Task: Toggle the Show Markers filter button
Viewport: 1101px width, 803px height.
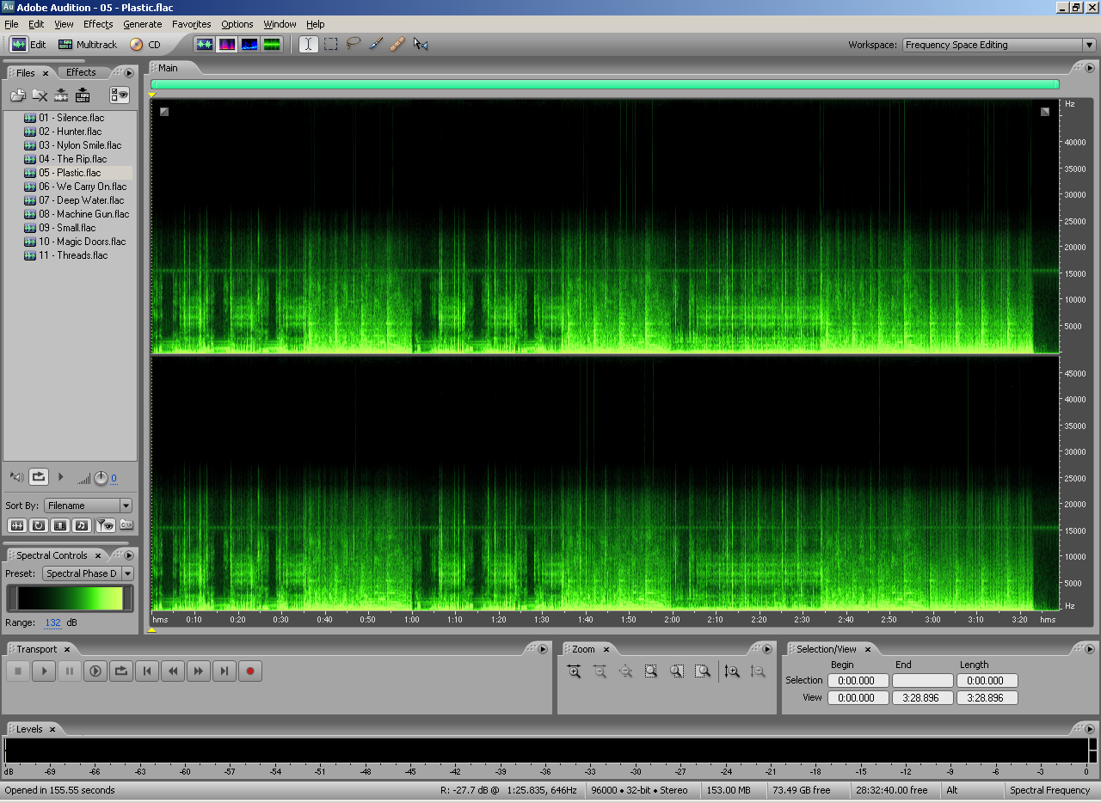Action: tap(104, 525)
